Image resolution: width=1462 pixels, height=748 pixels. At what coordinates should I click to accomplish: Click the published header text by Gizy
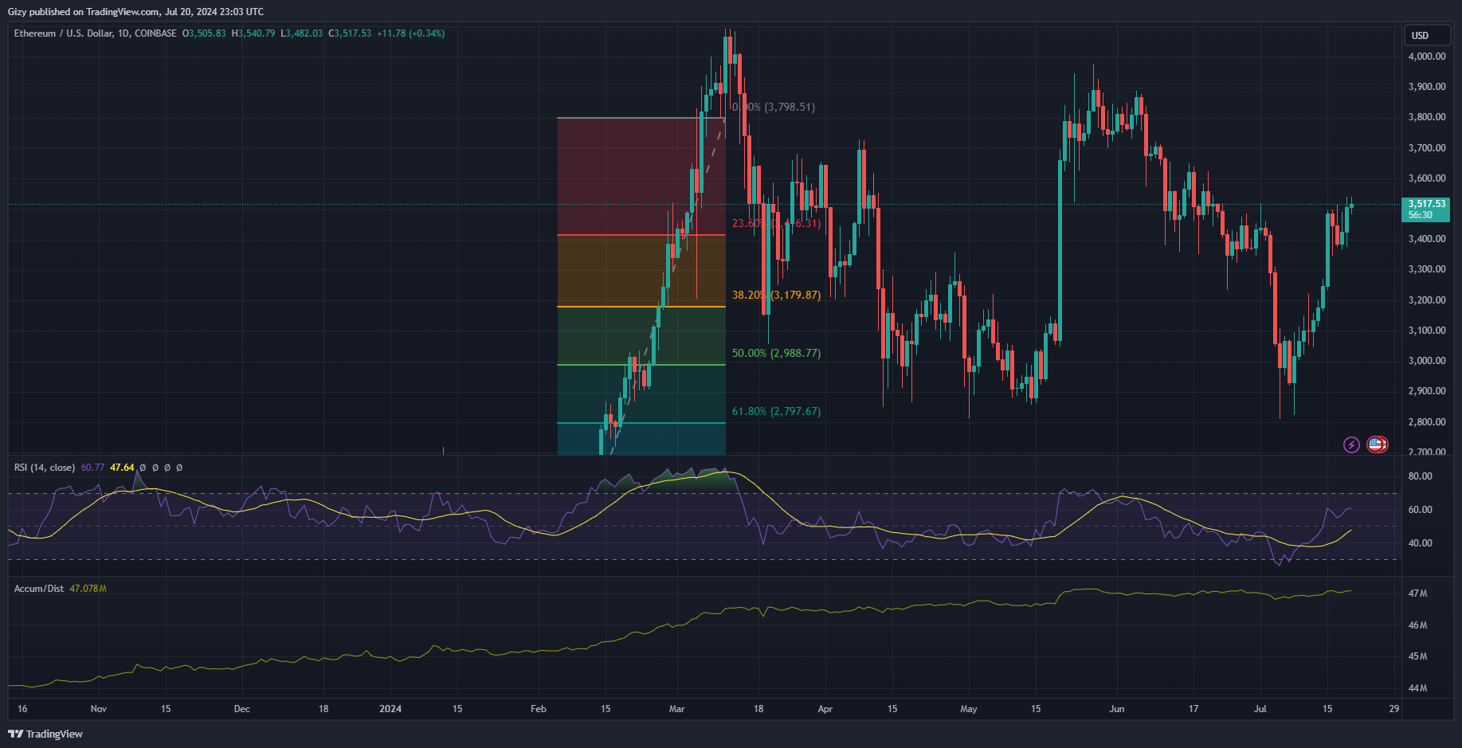click(135, 12)
